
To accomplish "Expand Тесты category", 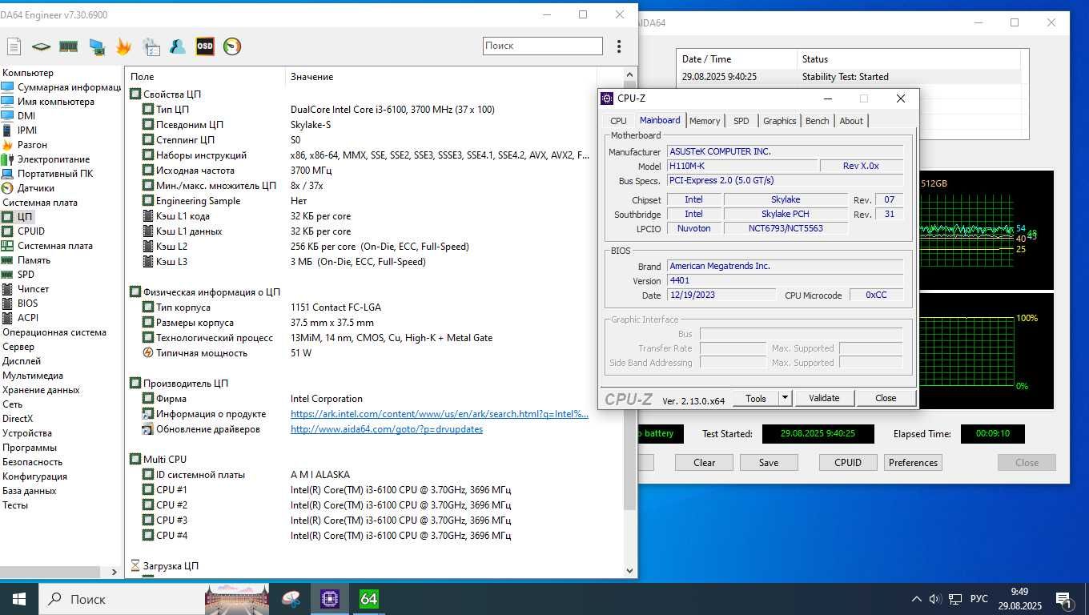I will [15, 505].
